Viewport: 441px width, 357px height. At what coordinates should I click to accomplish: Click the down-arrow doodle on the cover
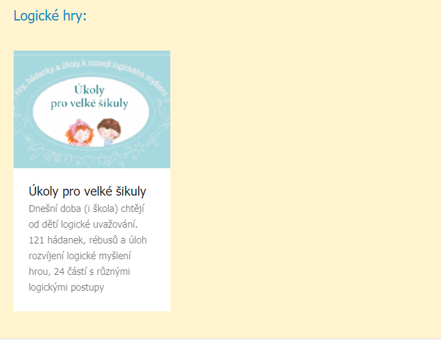(68, 159)
